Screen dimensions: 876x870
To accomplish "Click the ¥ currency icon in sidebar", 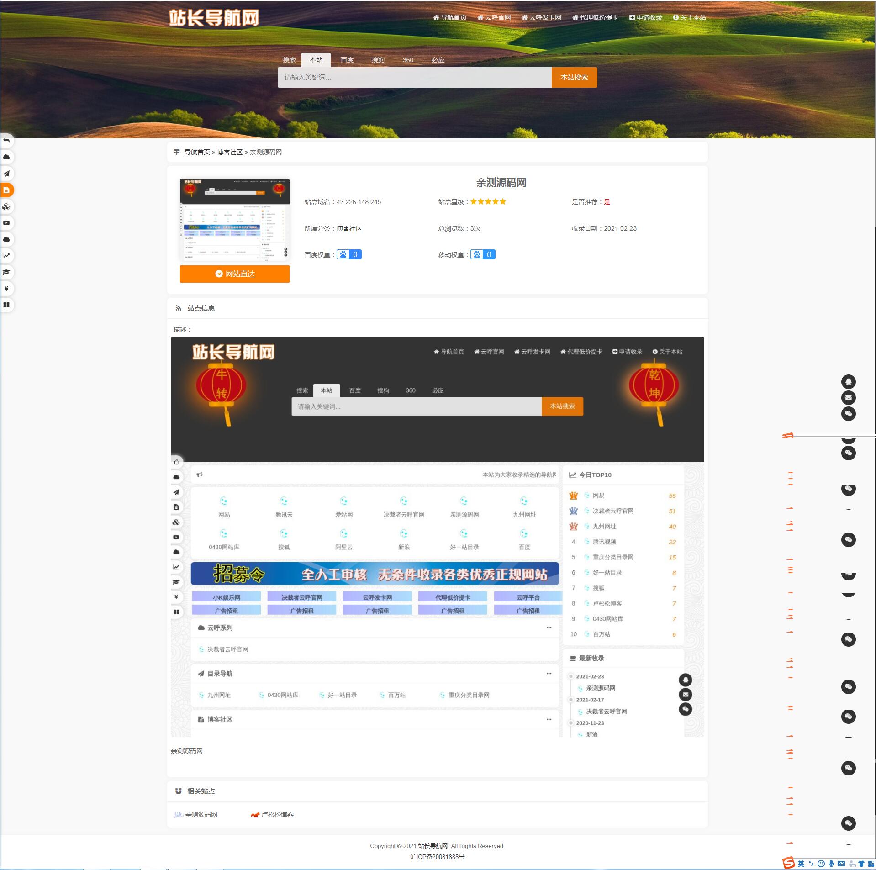I will click(6, 289).
